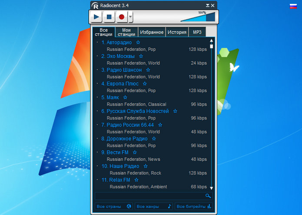Click the Russian Federation, Ambient text under Relax FM
Viewport: 302px width, 215px height.
click(138, 187)
